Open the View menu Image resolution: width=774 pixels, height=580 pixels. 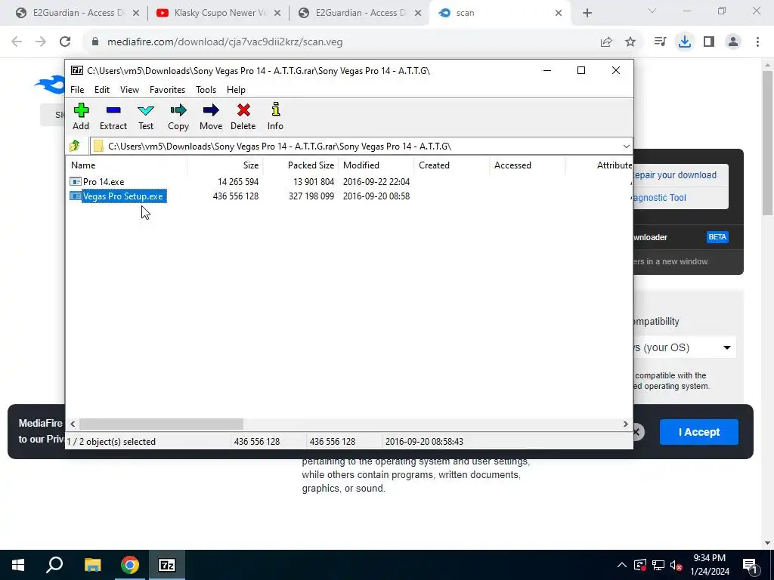point(129,90)
